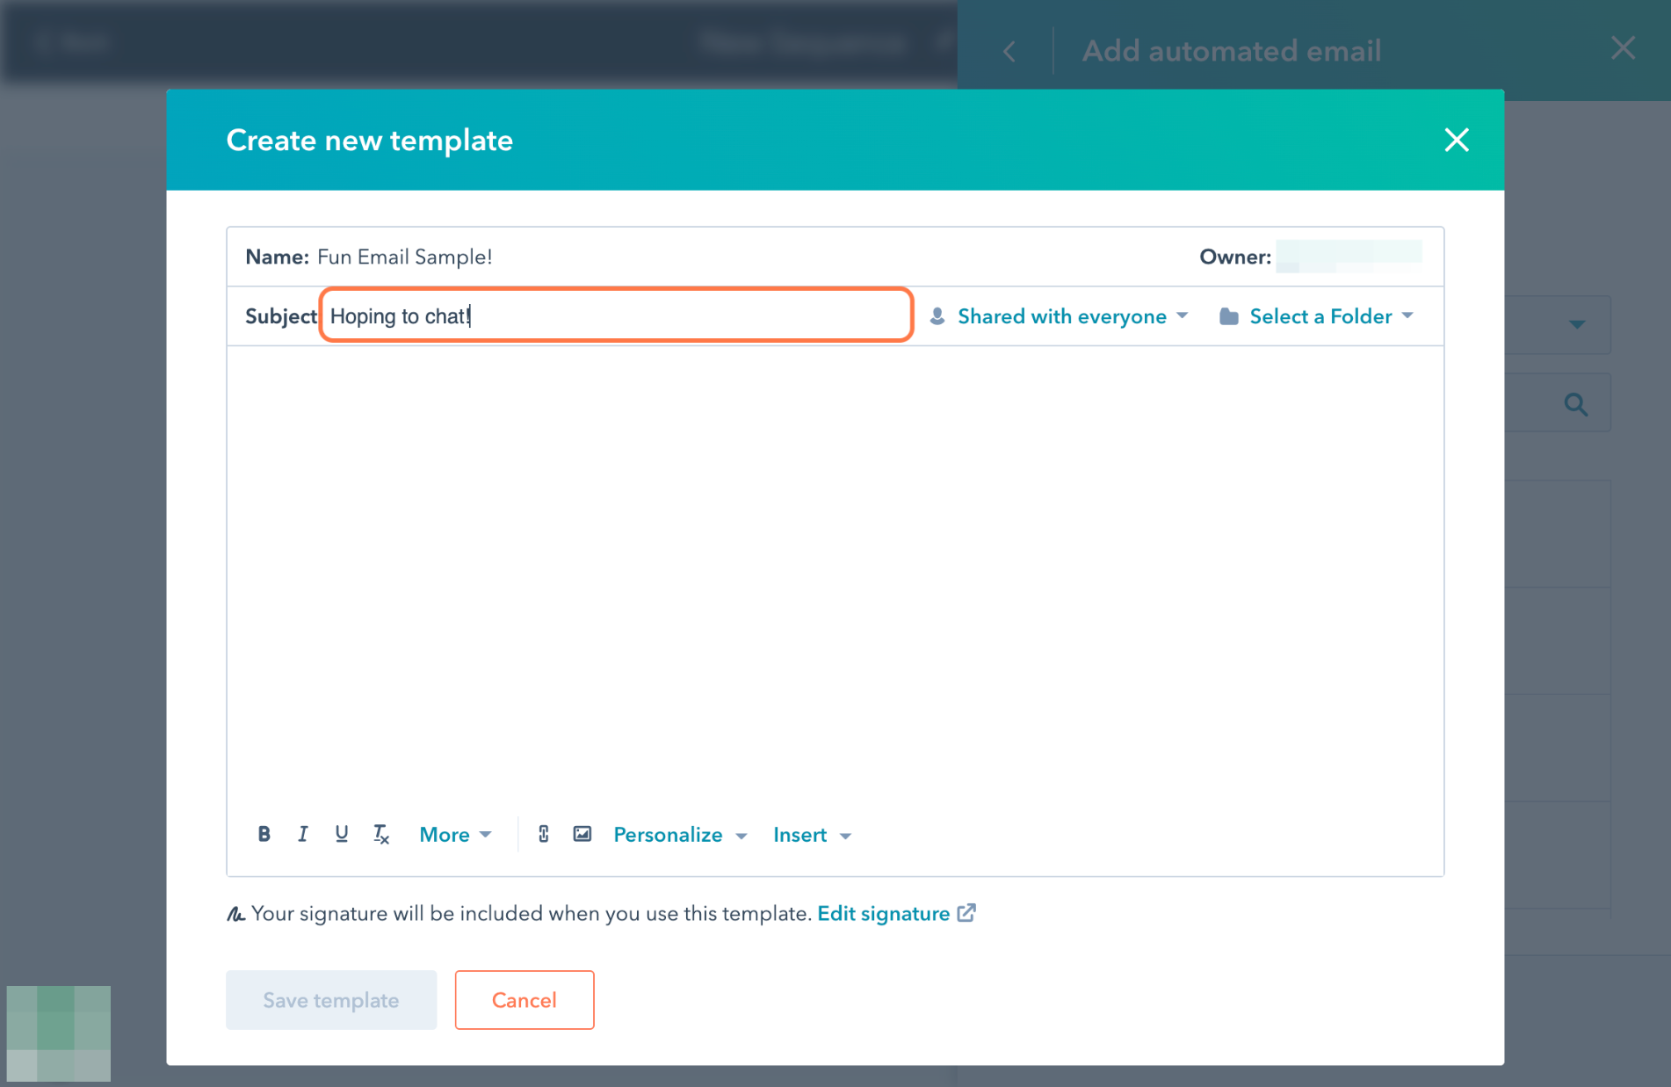Click the Save template button

pos(331,1000)
